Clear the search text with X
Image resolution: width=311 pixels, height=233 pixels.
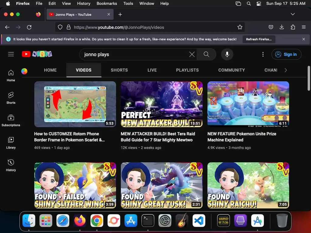click(x=192, y=54)
